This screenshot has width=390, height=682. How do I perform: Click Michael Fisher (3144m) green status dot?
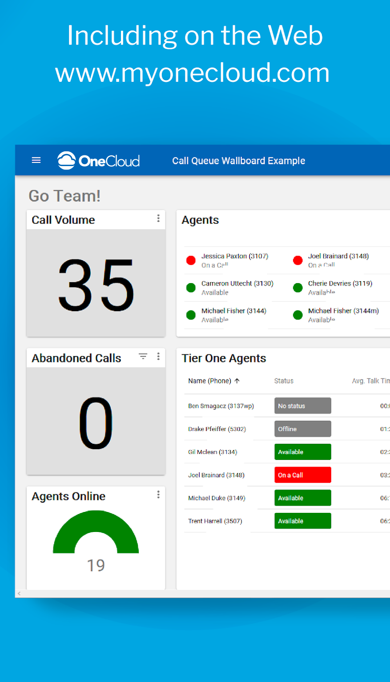[298, 315]
